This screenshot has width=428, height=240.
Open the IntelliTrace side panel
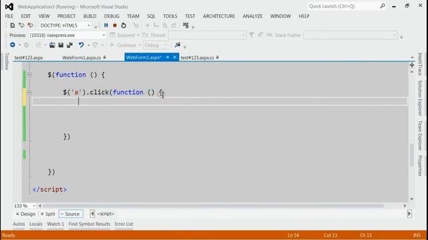click(x=420, y=64)
